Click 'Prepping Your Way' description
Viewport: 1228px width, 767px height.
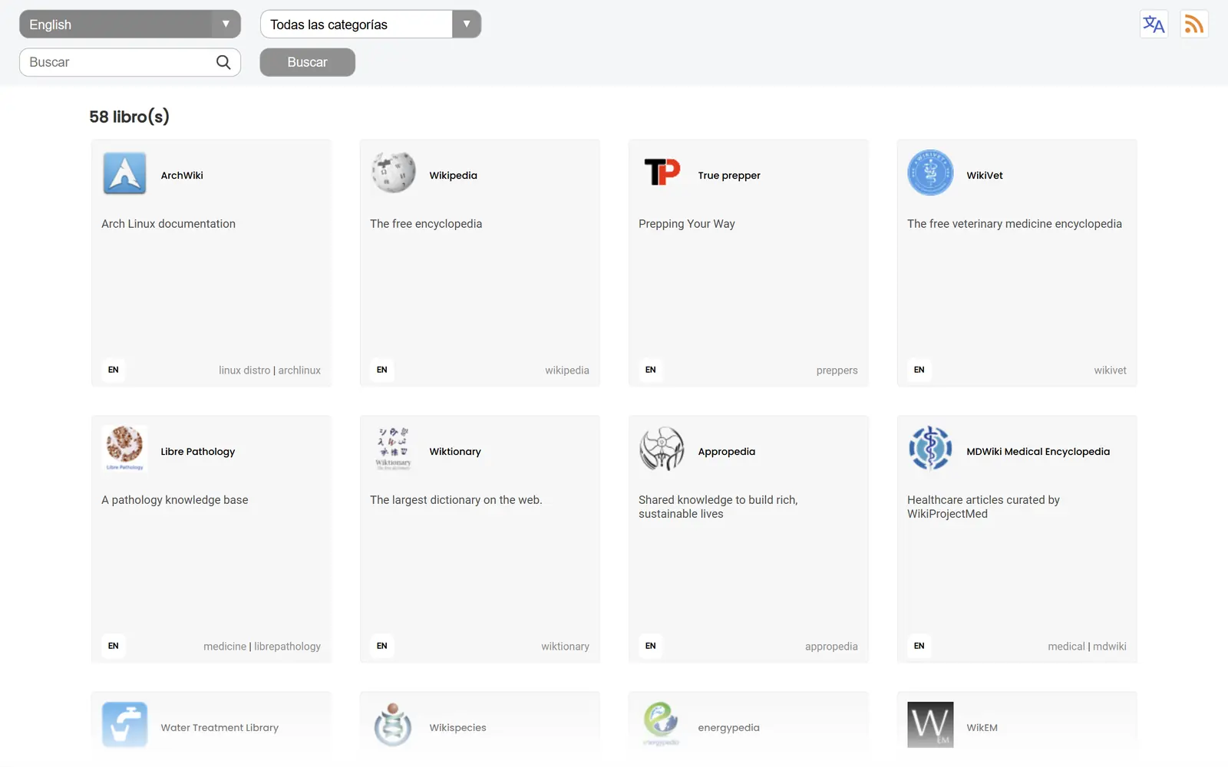pyautogui.click(x=687, y=224)
